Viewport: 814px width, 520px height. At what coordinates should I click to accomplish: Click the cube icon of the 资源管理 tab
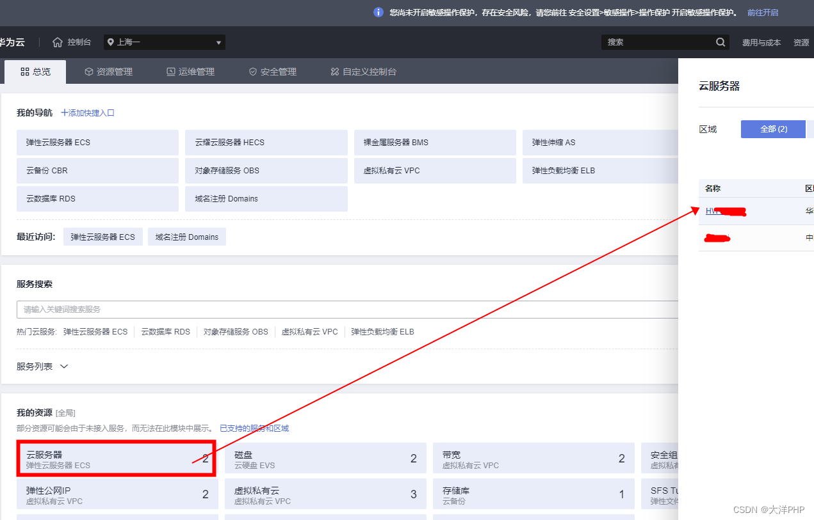pyautogui.click(x=89, y=72)
